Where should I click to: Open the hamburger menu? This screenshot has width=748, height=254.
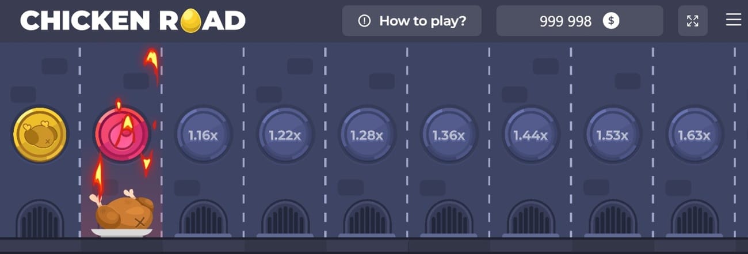coord(733,20)
